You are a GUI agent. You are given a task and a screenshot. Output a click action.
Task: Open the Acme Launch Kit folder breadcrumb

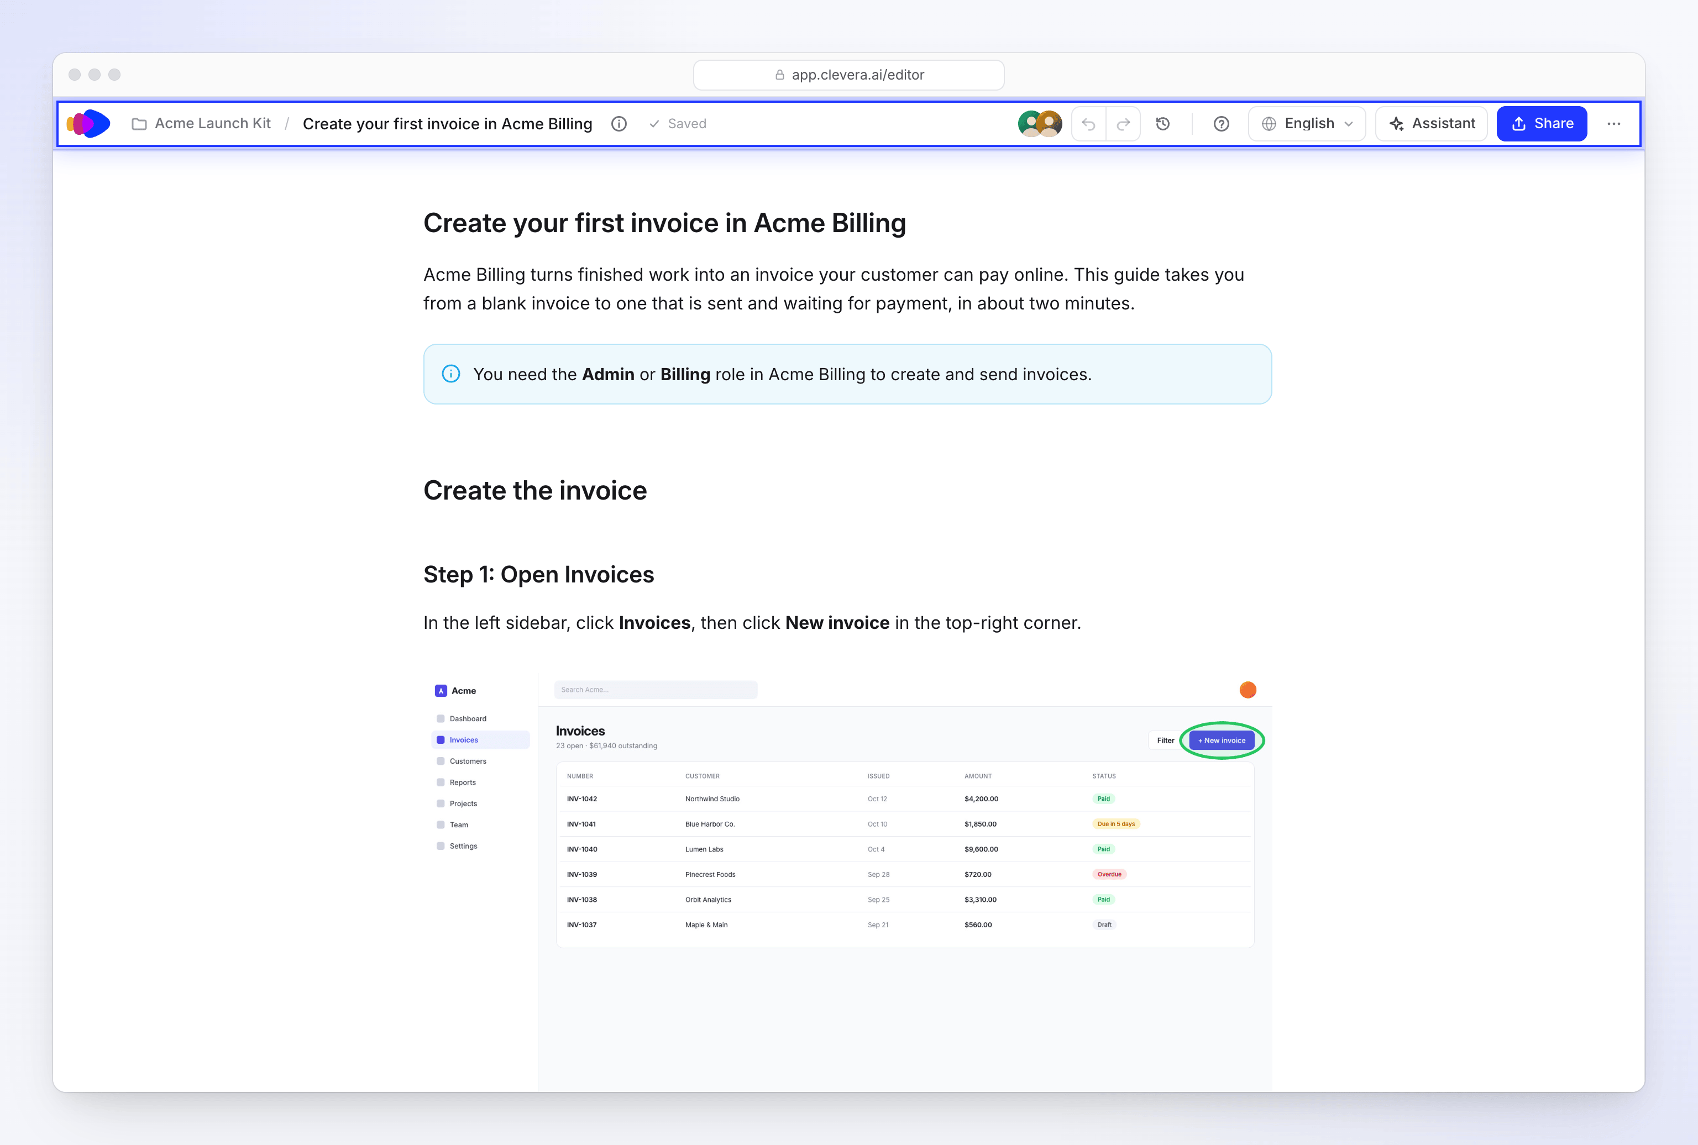[x=201, y=123]
